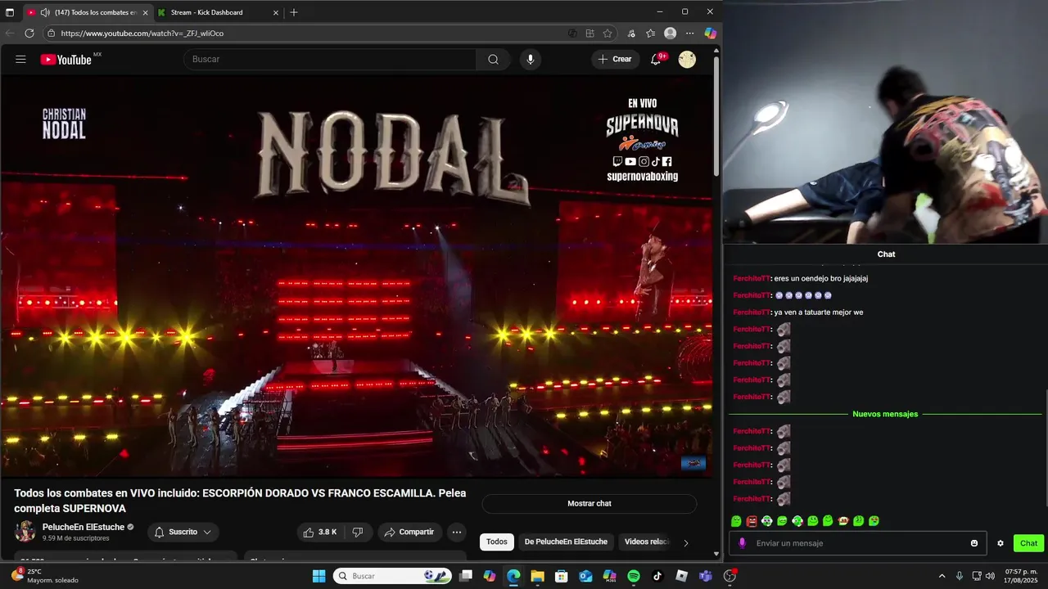
Task: Open Edge tab actions menu icon
Action: 10,12
